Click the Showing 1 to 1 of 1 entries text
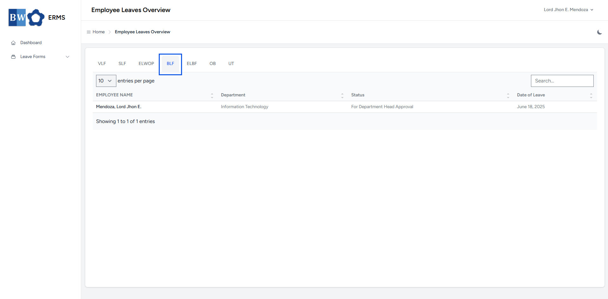The height and width of the screenshot is (299, 608). (x=126, y=121)
